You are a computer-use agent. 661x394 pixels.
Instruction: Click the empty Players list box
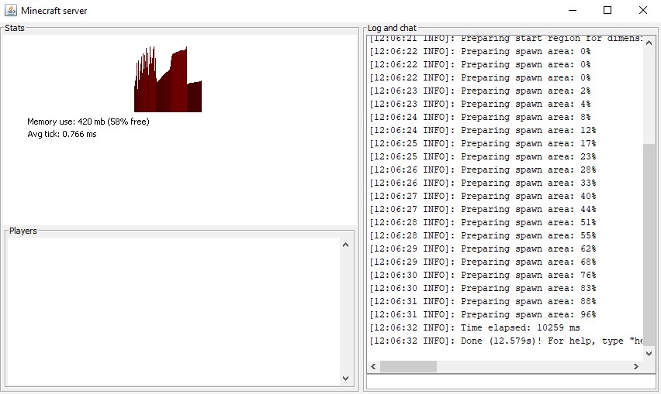[173, 311]
